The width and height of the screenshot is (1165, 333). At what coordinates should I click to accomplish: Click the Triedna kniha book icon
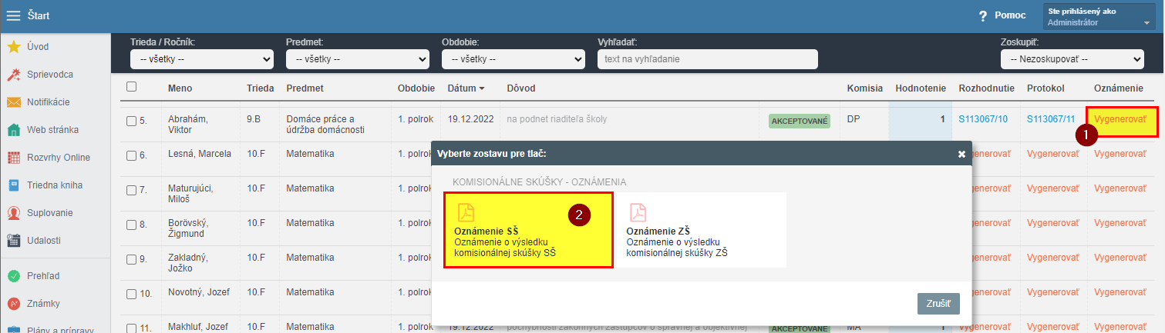(x=14, y=185)
